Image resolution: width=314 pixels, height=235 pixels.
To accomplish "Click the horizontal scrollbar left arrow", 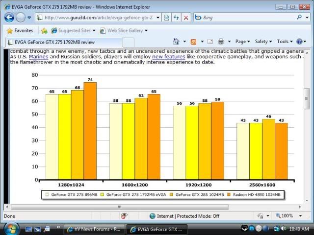I will pos(7,207).
